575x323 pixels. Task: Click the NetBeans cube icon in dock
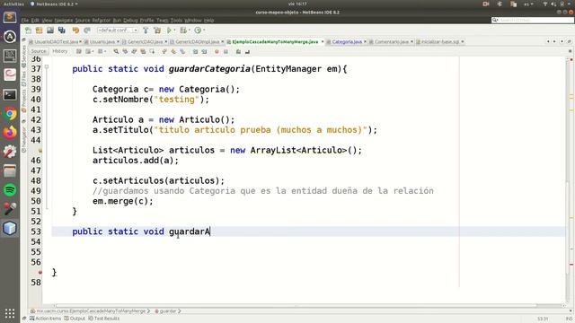click(x=10, y=228)
